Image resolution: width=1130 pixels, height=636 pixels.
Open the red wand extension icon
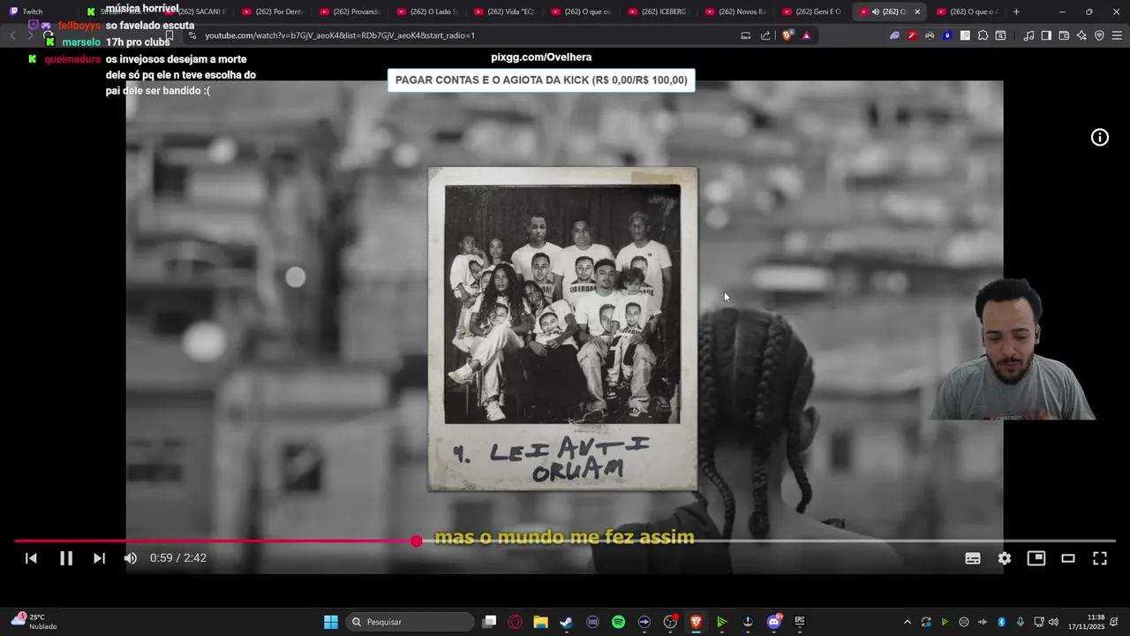tap(912, 35)
